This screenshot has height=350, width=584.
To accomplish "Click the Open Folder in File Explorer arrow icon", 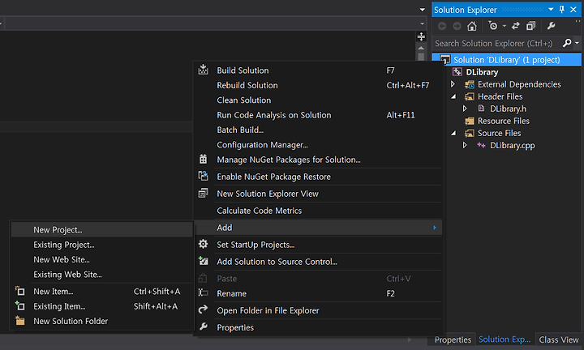I will click(203, 309).
